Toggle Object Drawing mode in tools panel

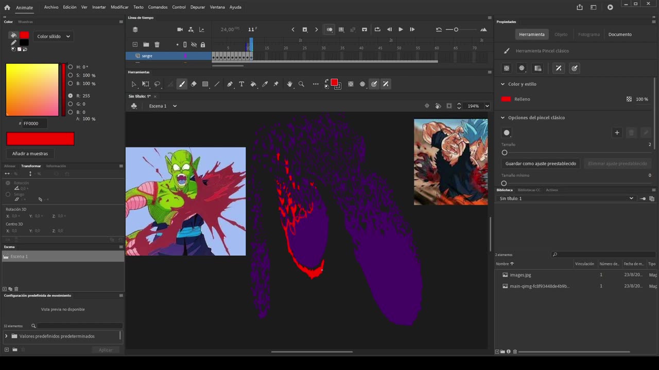pos(351,84)
